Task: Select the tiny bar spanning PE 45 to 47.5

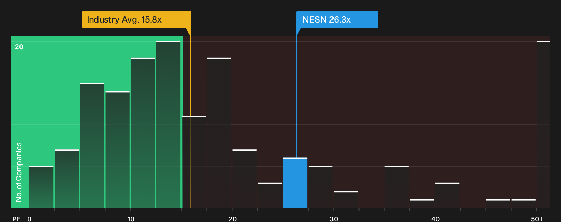Action: coord(498,204)
